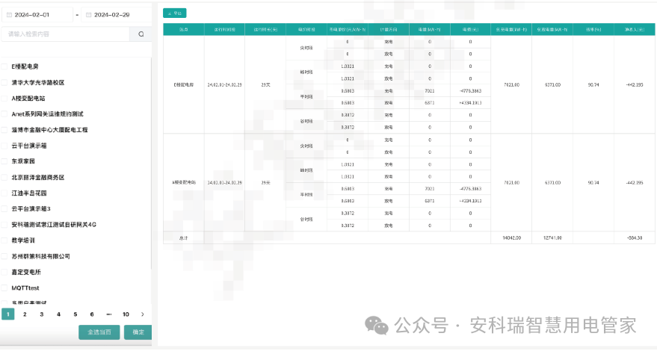Viewport: 657px width, 351px height.
Task: Click the 全选当页 select-all button
Action: click(99, 332)
